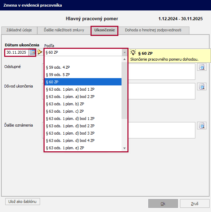Pick § 63 ods. 1 písm. e) ZP
This screenshot has width=211, height=212.
(x=83, y=148)
